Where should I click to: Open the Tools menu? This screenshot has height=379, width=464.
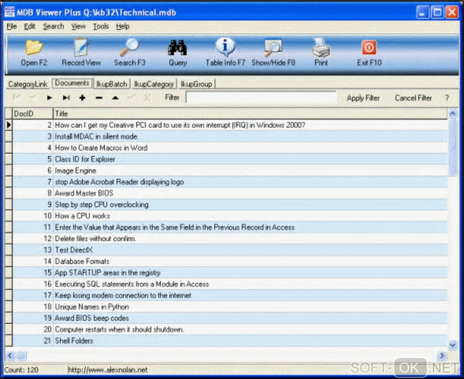click(x=101, y=26)
